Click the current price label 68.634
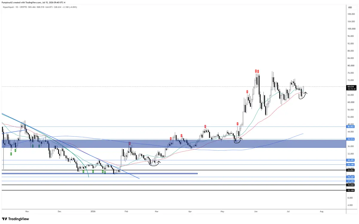Screen dimensions: 359x224 [x=351, y=86]
